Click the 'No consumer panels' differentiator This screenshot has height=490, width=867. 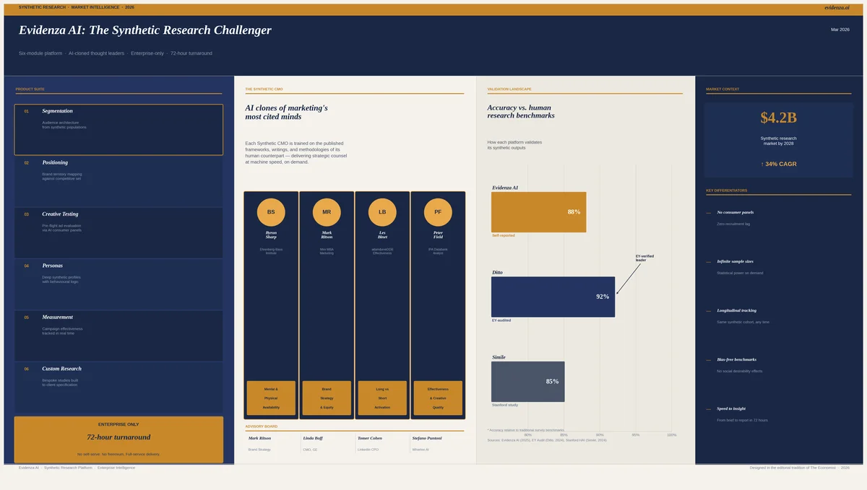coord(735,212)
